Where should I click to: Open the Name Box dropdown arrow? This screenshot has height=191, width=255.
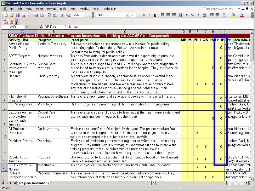click(27, 27)
